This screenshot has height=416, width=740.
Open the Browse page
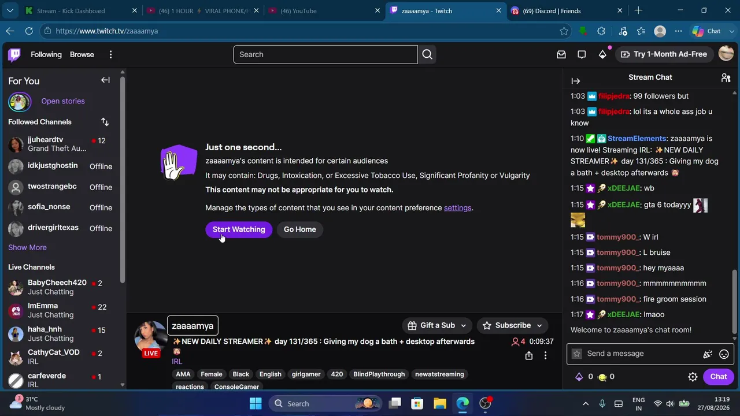point(82,54)
